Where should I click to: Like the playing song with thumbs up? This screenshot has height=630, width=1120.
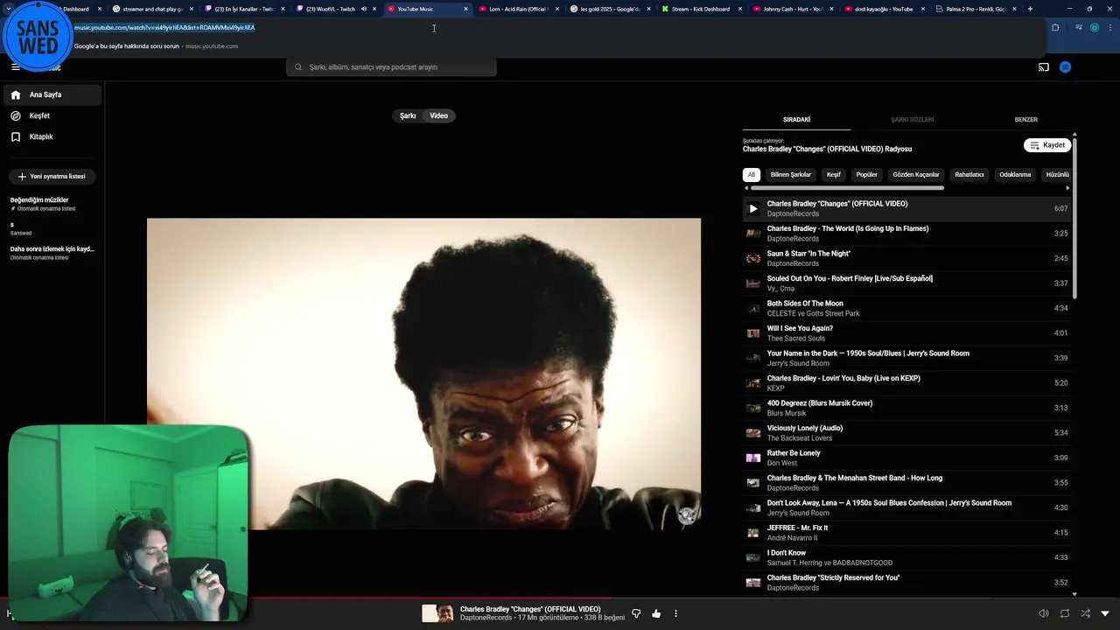[656, 613]
